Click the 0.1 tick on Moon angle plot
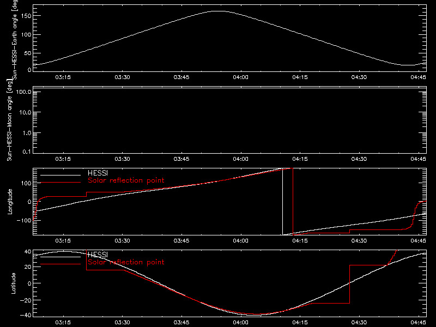Screen dimensions: 436x327 click(x=27, y=152)
